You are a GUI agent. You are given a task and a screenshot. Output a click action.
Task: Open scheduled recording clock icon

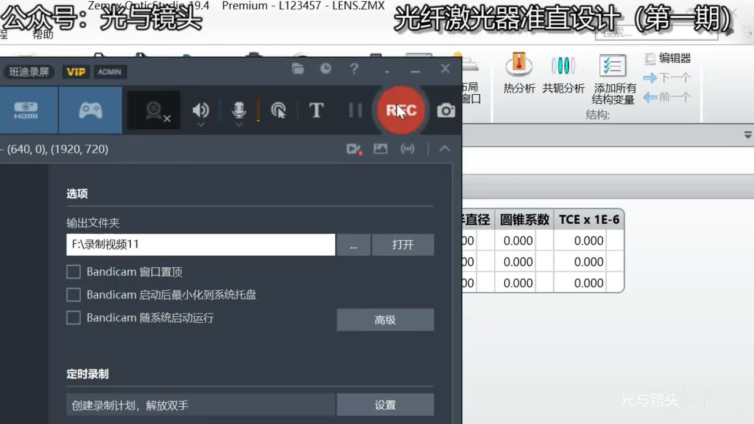326,69
